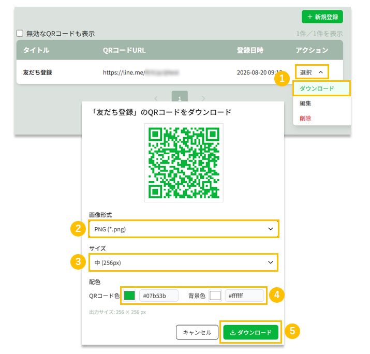Click the green ダウンロード button in the dialog
Image resolution: width=370 pixels, height=354 pixels.
point(250,332)
